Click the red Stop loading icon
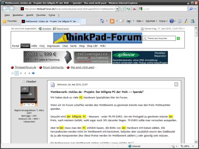Image resolution: width=199 pixels, height=149 pixels. point(134,9)
